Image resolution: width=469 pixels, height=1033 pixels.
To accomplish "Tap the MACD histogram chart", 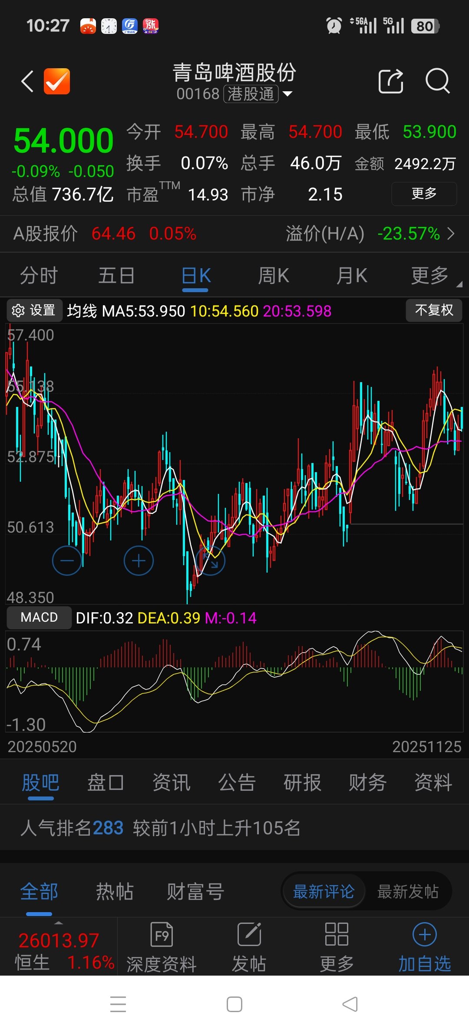I will (x=234, y=681).
